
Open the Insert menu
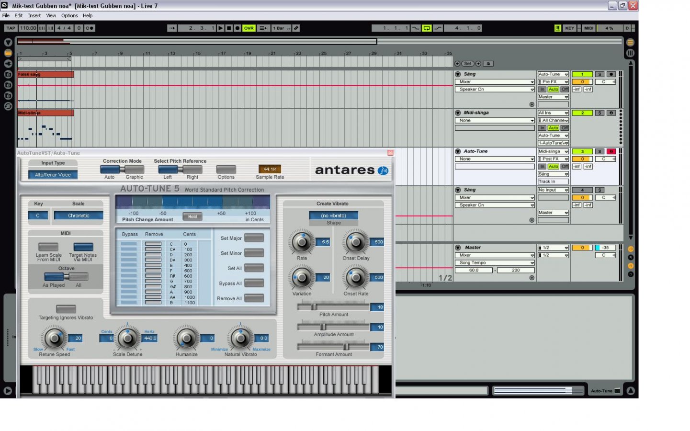click(34, 16)
